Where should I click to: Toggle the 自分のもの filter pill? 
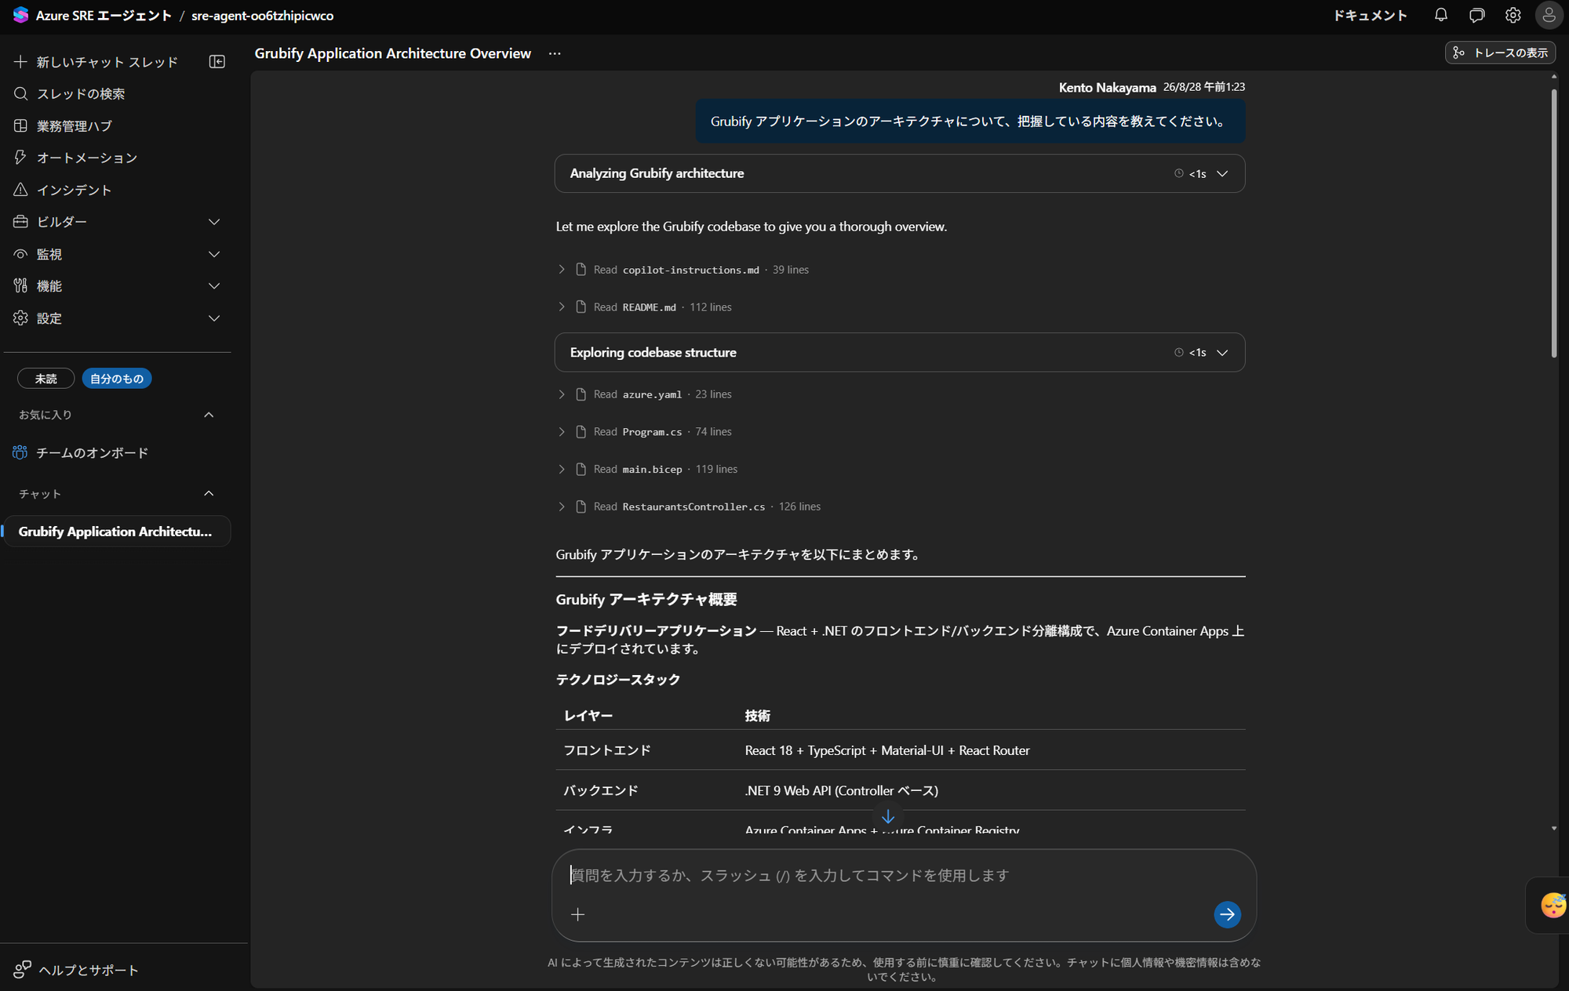tap(117, 379)
